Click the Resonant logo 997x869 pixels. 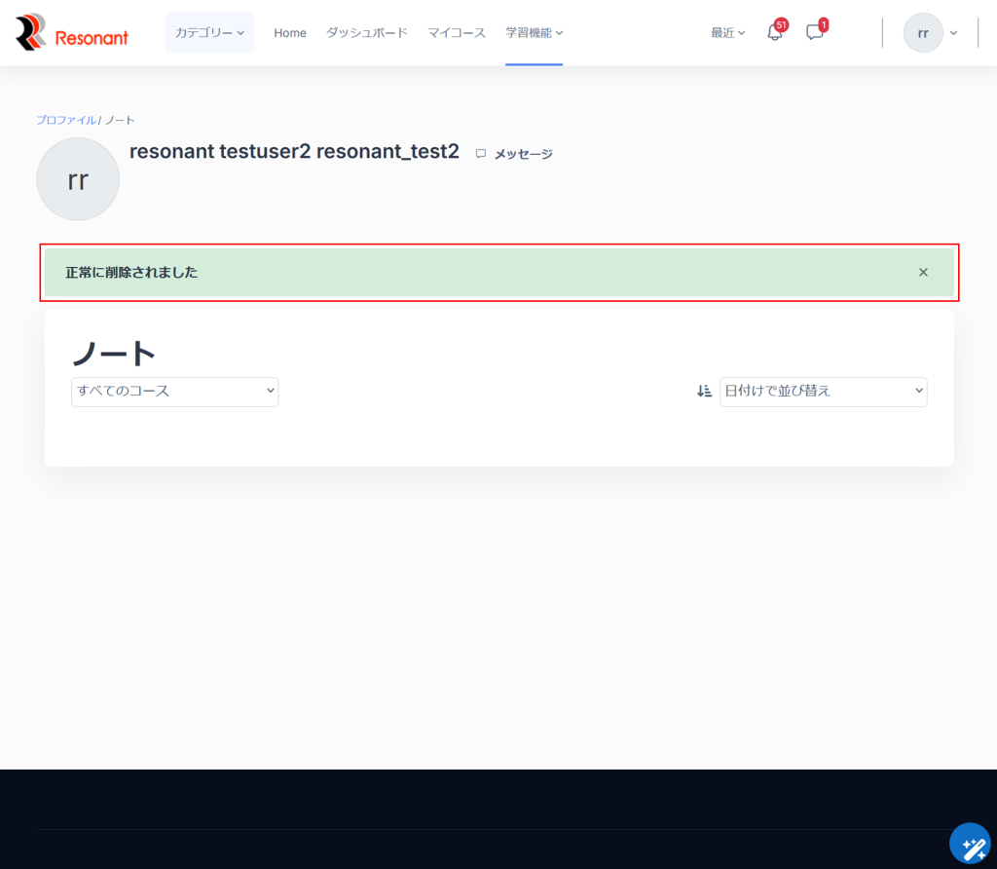pos(71,33)
